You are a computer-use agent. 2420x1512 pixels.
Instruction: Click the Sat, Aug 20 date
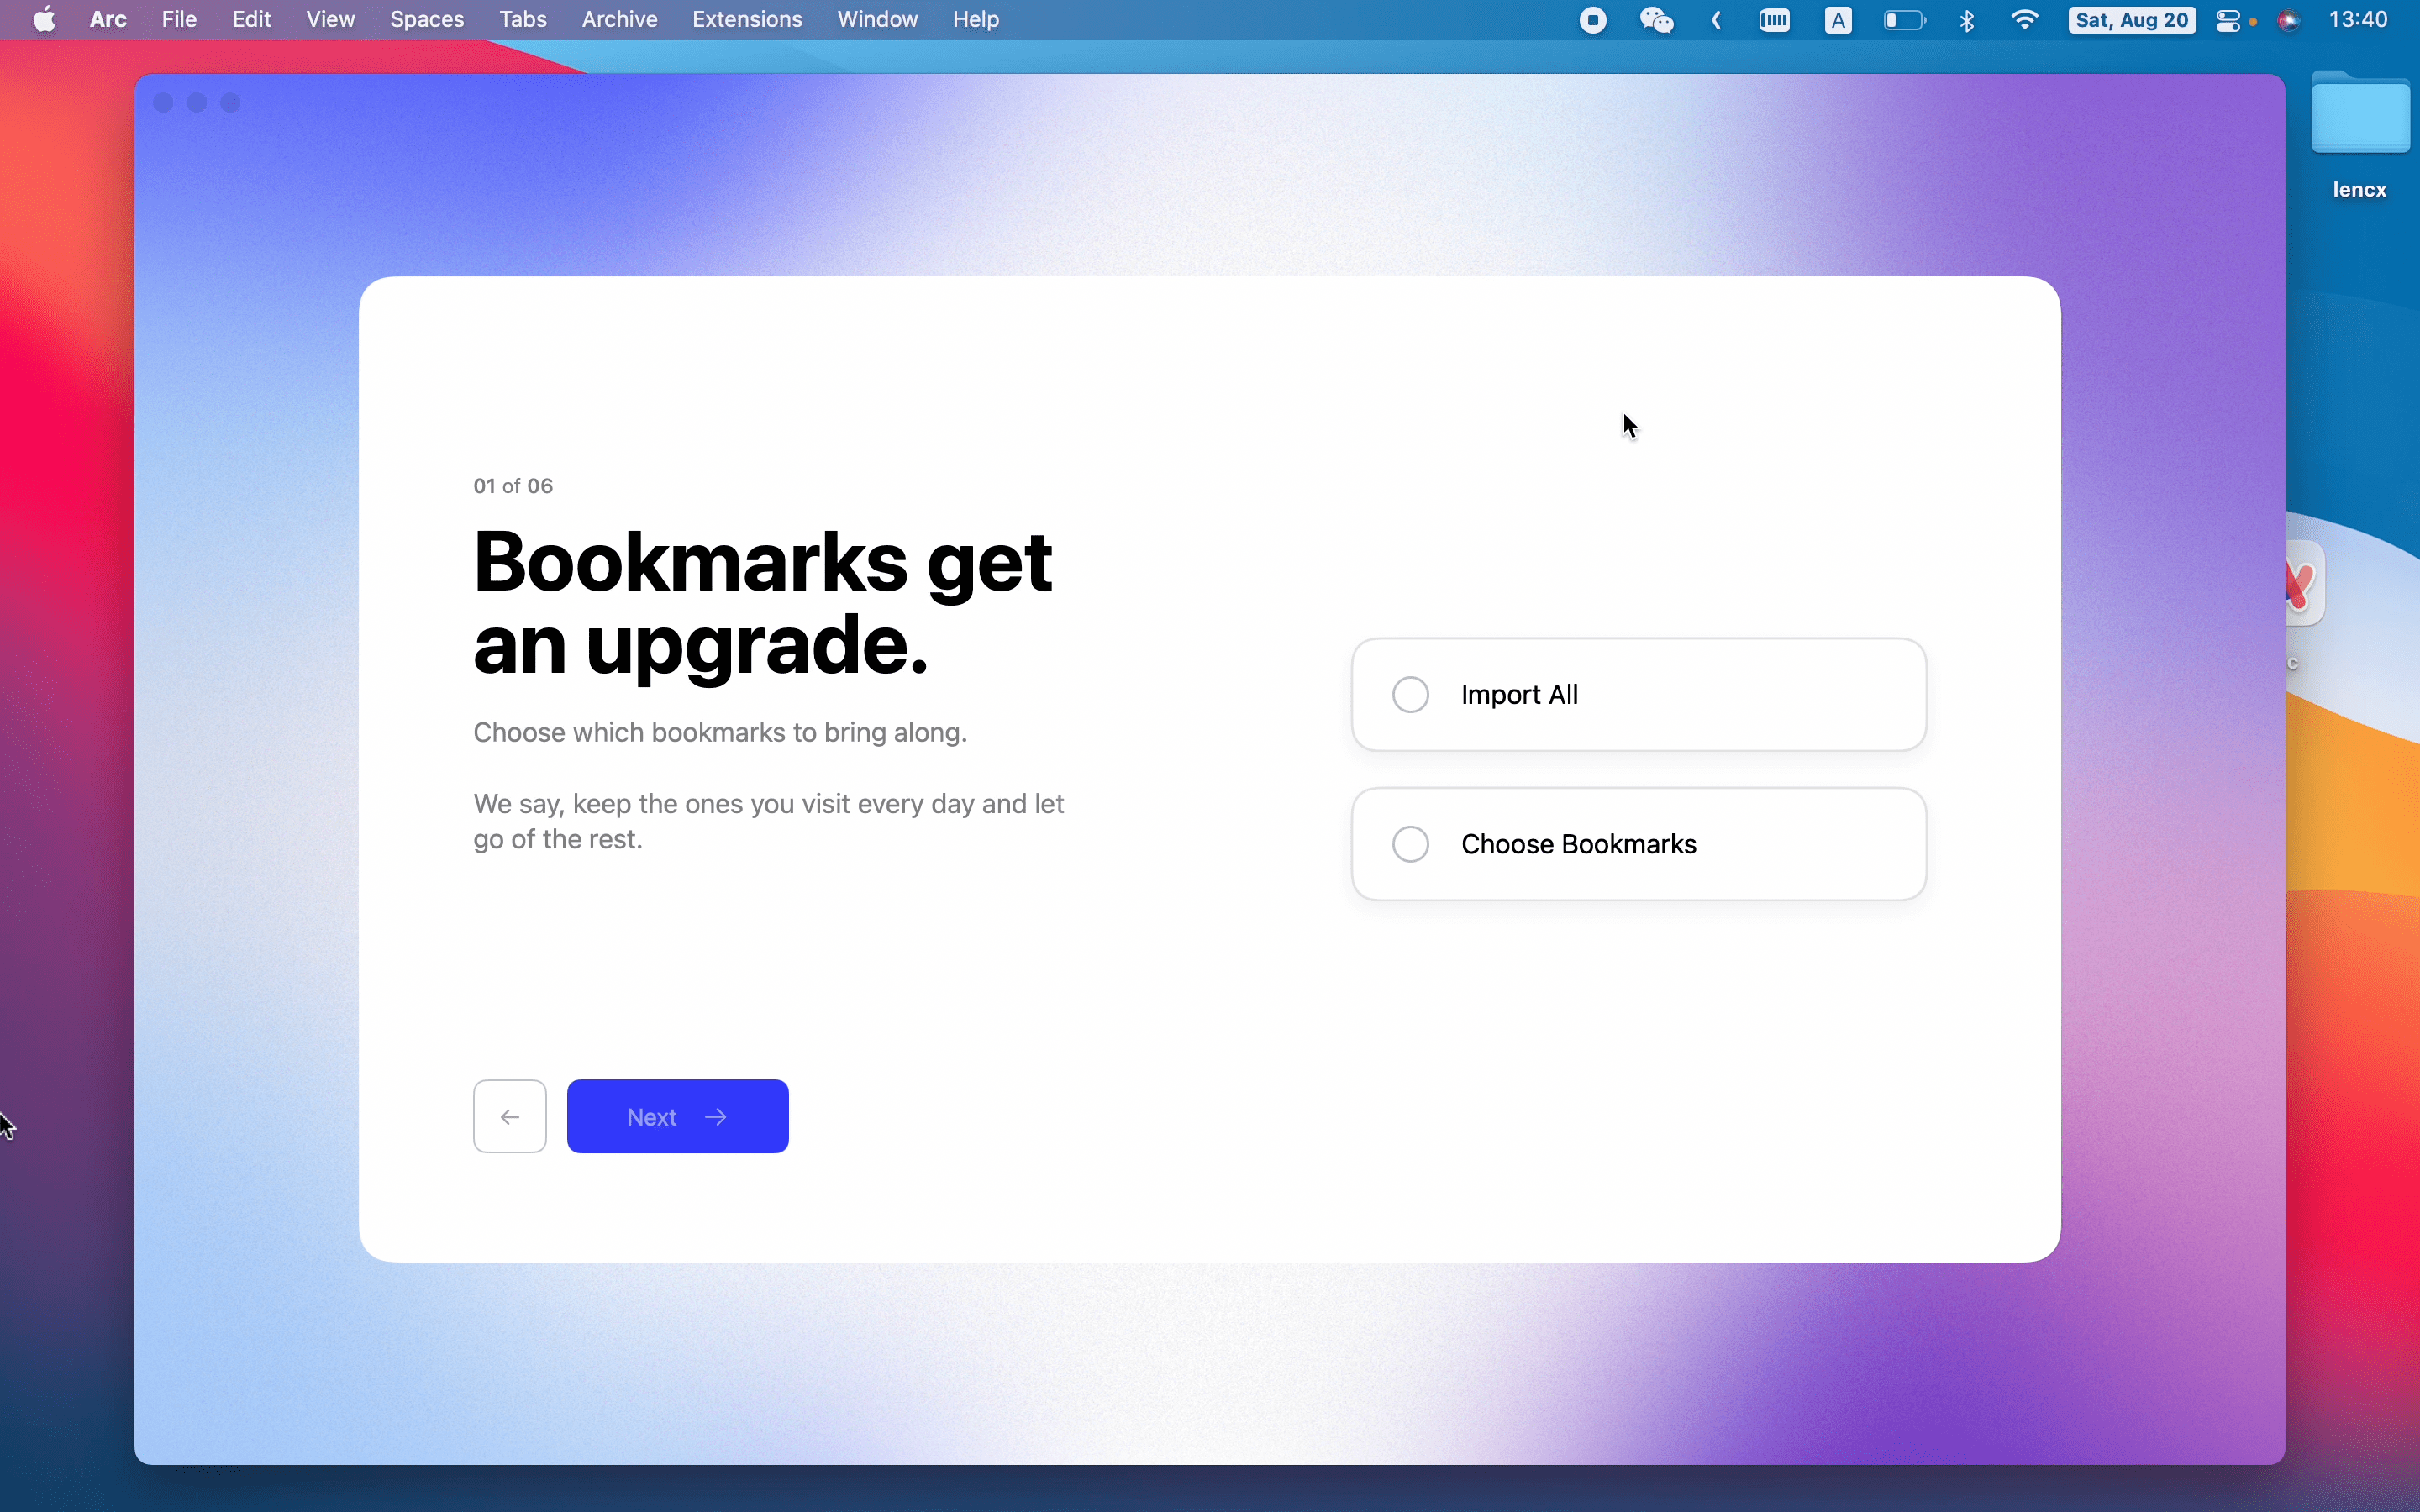point(2132,20)
